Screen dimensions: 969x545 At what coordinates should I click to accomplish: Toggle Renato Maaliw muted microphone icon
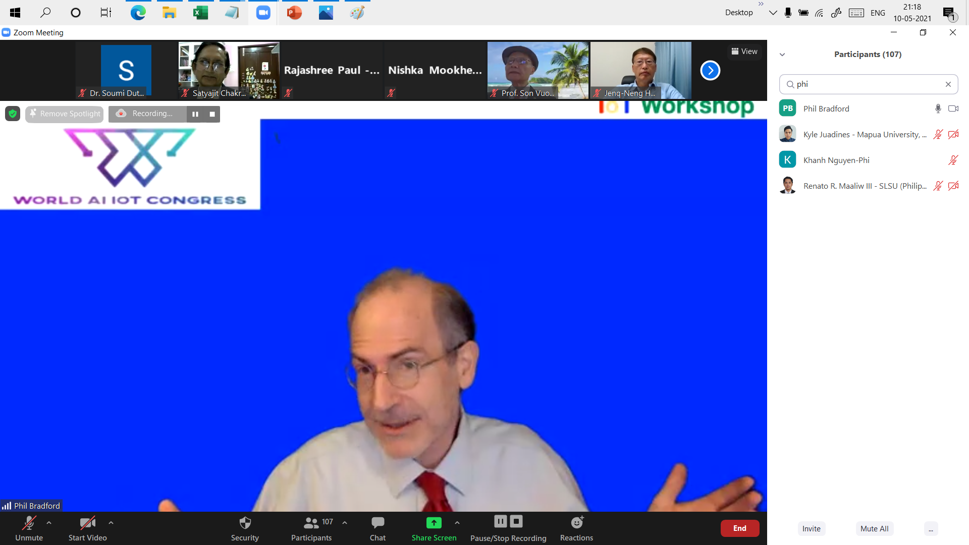[x=938, y=186]
